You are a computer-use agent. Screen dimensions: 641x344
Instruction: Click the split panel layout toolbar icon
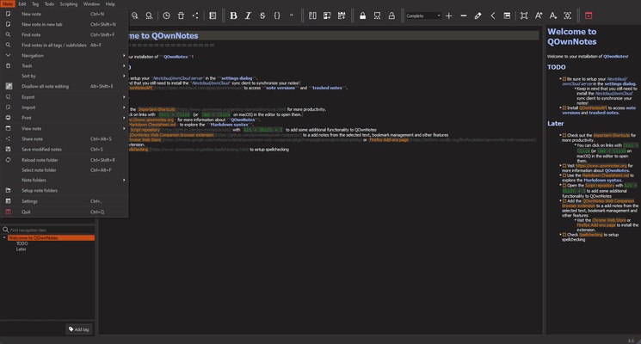pos(312,15)
